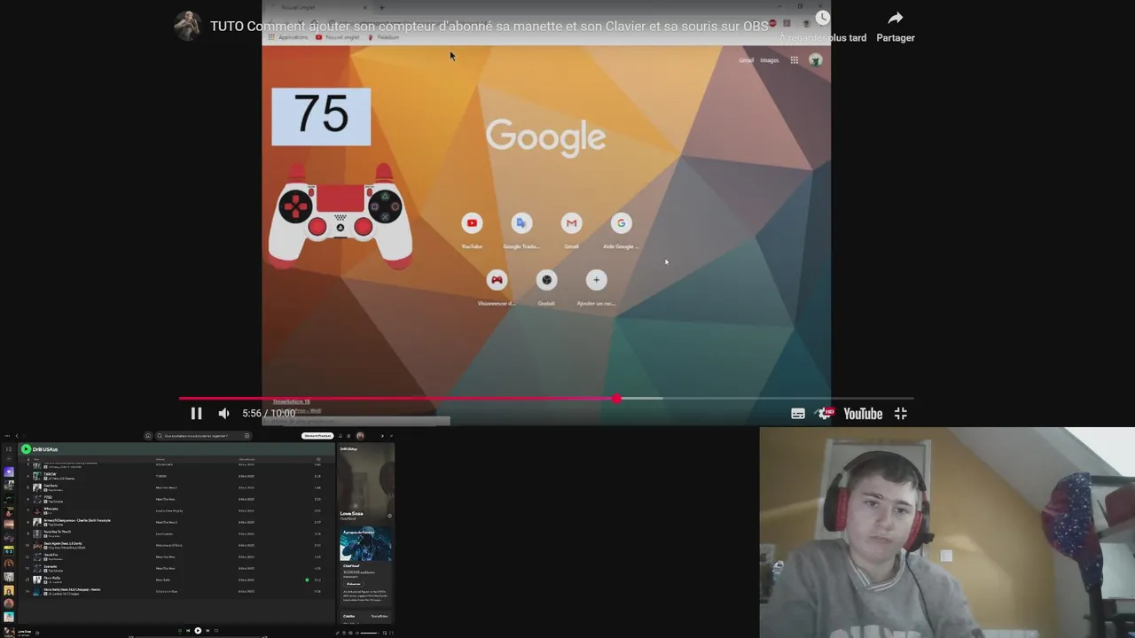Image resolution: width=1135 pixels, height=638 pixels.
Task: Click the Gmail link at top right
Action: (x=746, y=60)
